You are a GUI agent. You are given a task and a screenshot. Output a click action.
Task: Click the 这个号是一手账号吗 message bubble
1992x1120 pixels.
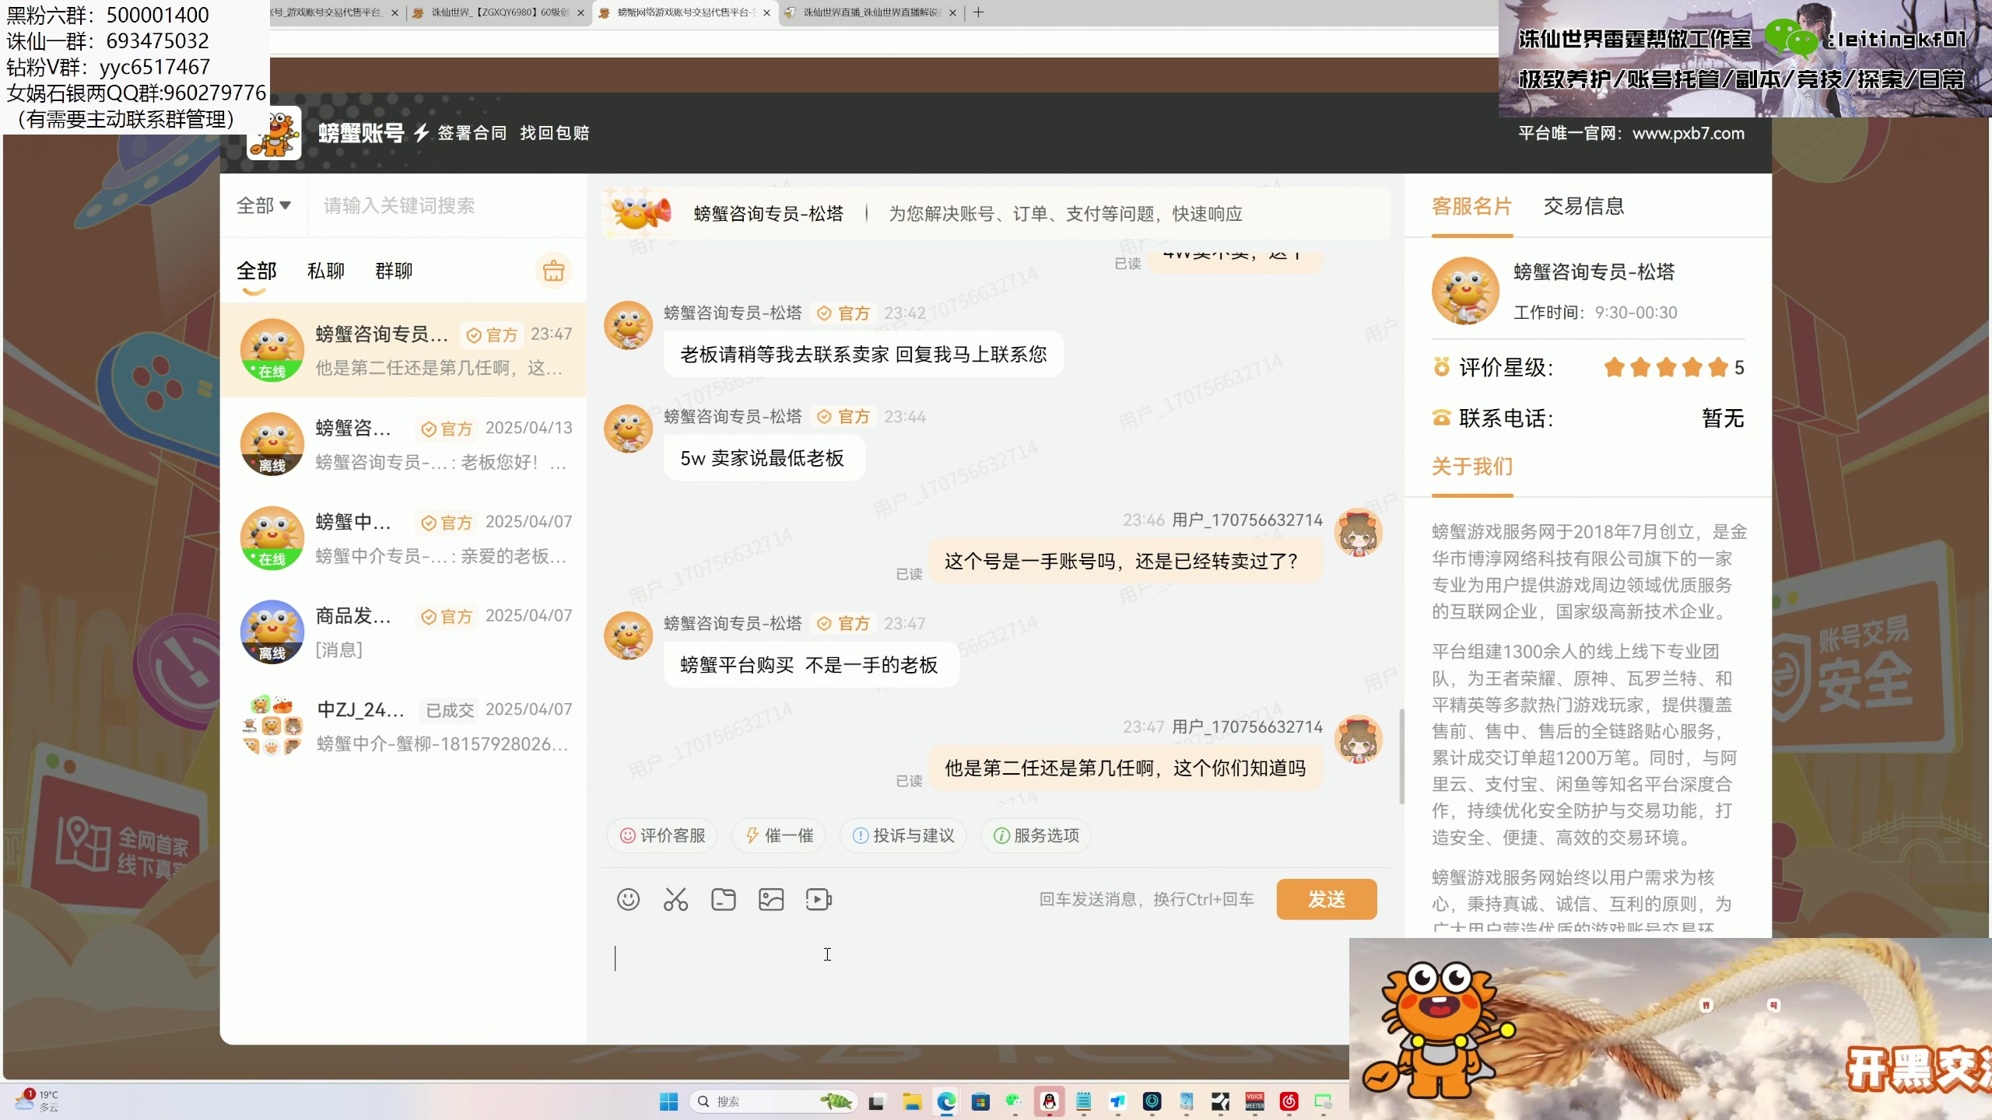point(1125,562)
